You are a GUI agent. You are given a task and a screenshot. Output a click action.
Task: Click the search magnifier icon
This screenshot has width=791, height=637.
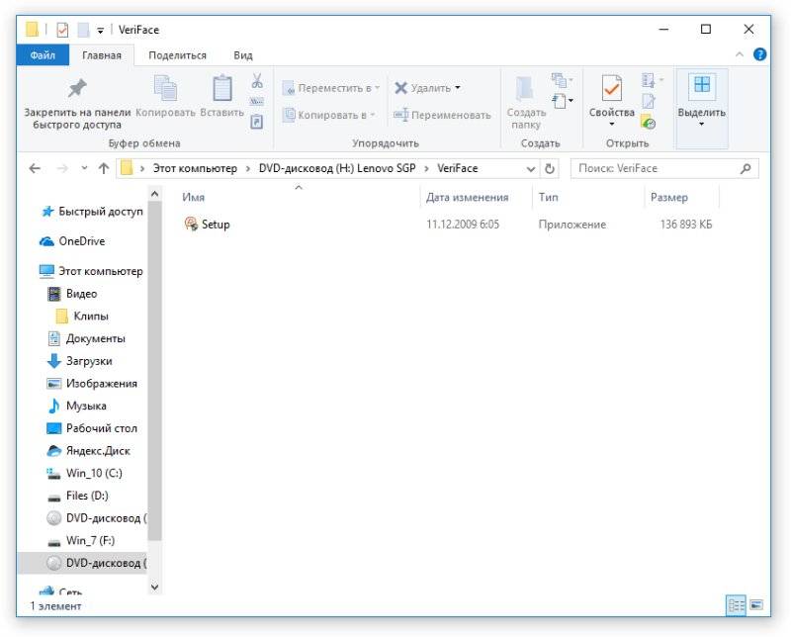(x=746, y=168)
